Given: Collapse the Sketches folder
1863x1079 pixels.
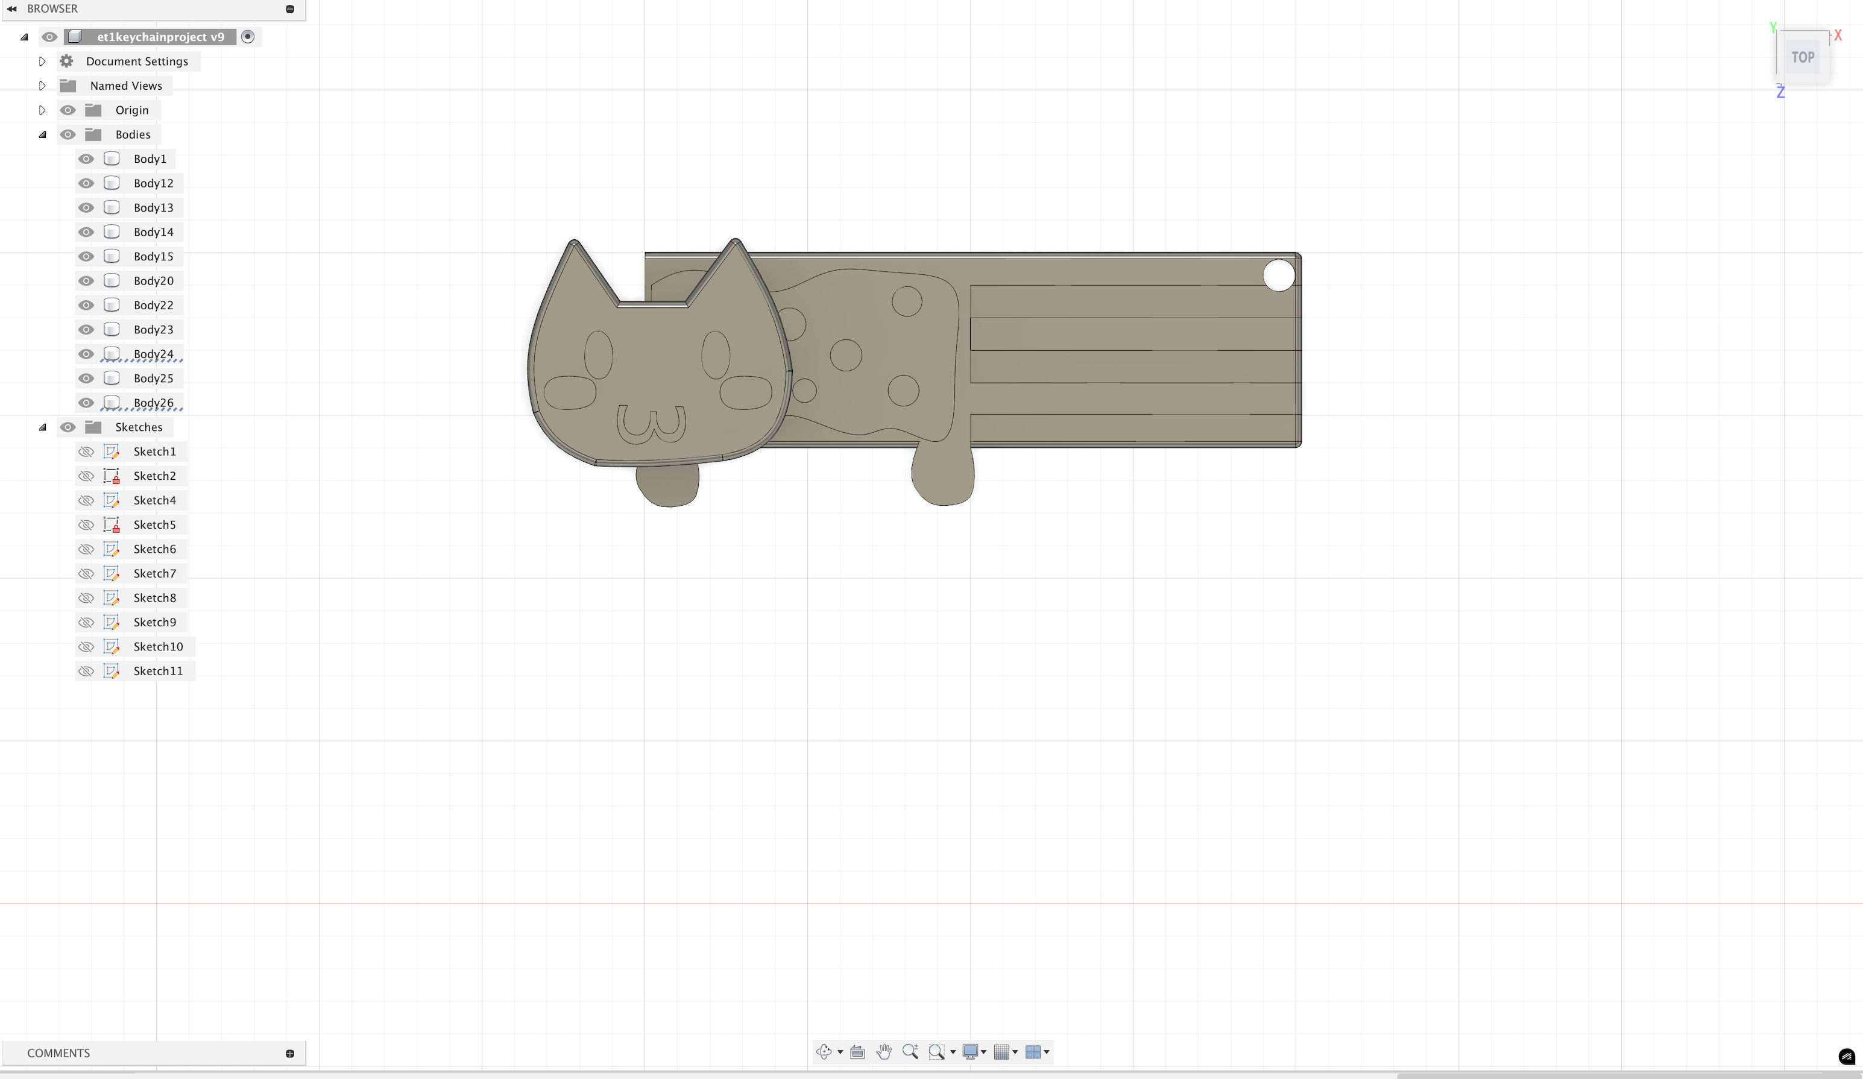Looking at the screenshot, I should point(42,427).
